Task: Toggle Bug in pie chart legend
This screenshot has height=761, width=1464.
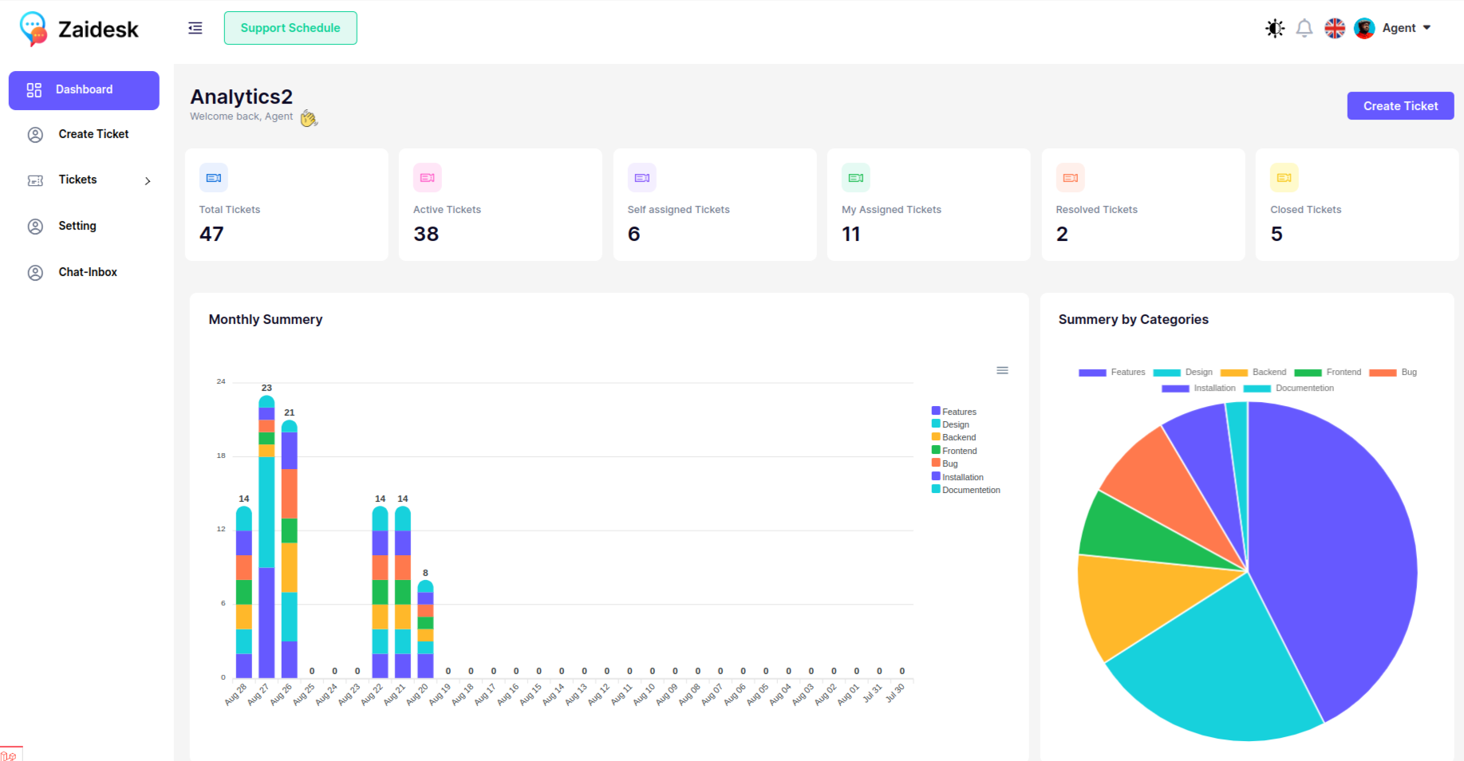Action: (x=1393, y=373)
